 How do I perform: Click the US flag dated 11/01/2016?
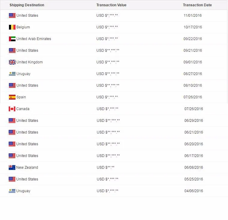tap(12, 16)
